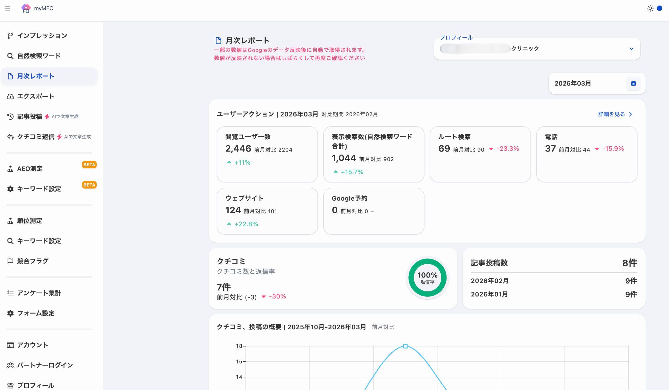This screenshot has height=390, width=669.
Task: Click the 詳細を見る link
Action: pos(611,114)
